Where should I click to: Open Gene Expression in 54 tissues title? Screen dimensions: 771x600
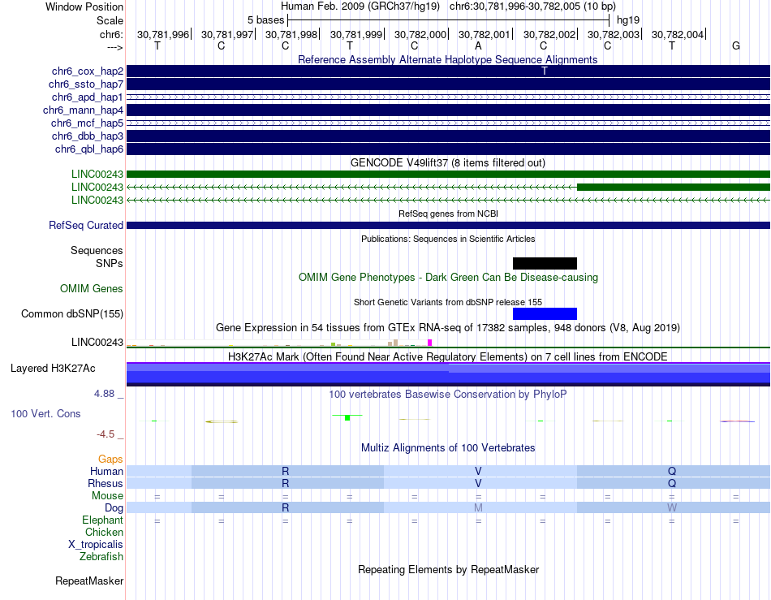(448, 327)
